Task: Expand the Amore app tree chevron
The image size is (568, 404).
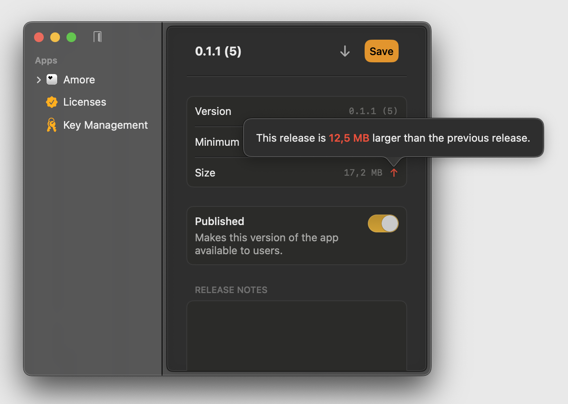Action: tap(39, 80)
